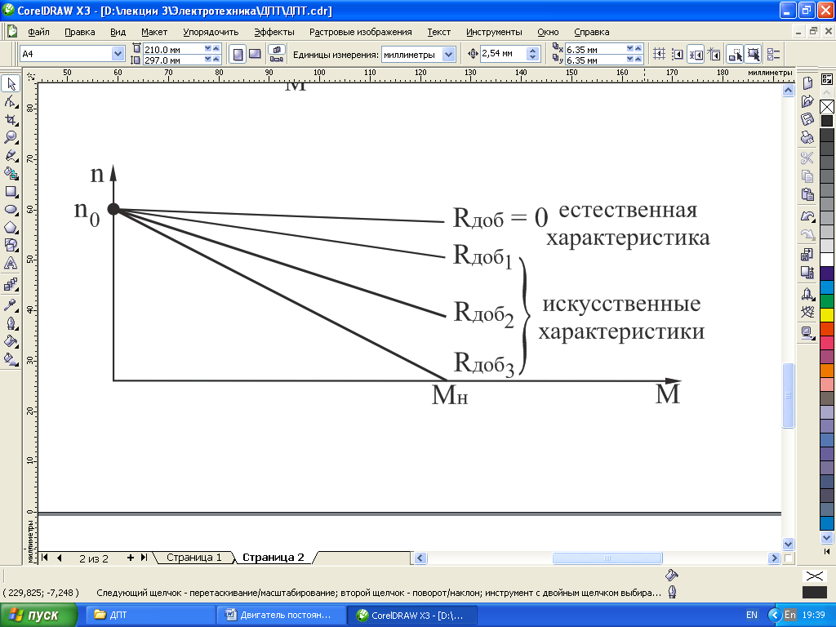Select the Basic Shapes tool
The image size is (836, 627).
(11, 245)
